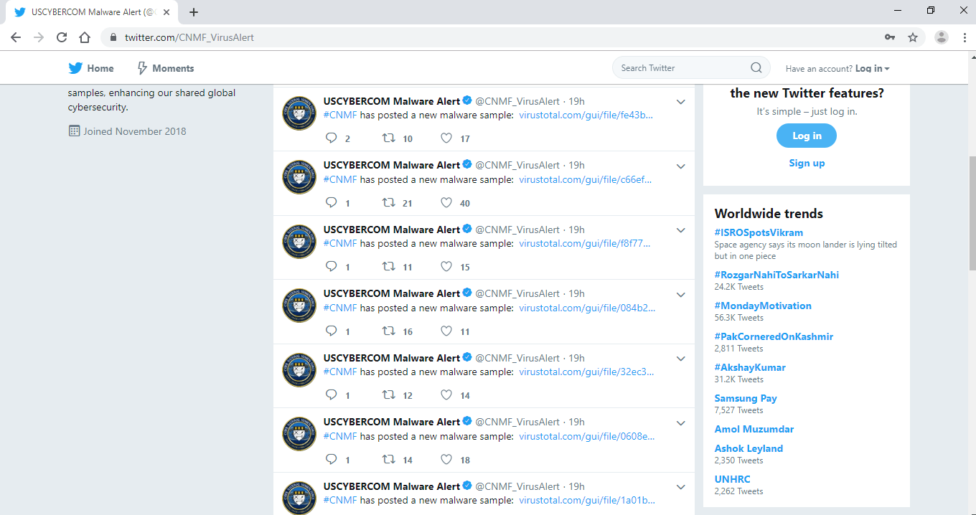Viewport: 976px width, 515px height.
Task: Open options chevron for the file/f8f77 tweet
Action: point(681,230)
